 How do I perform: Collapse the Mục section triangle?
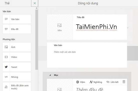[50, 75]
